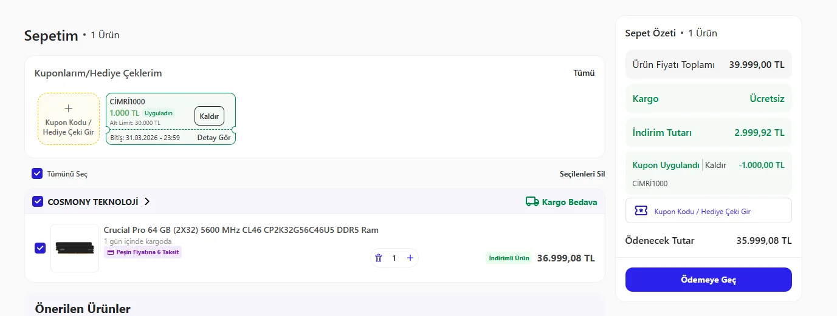
Task: Click the Uyguladın badge on coupon
Action: click(159, 113)
